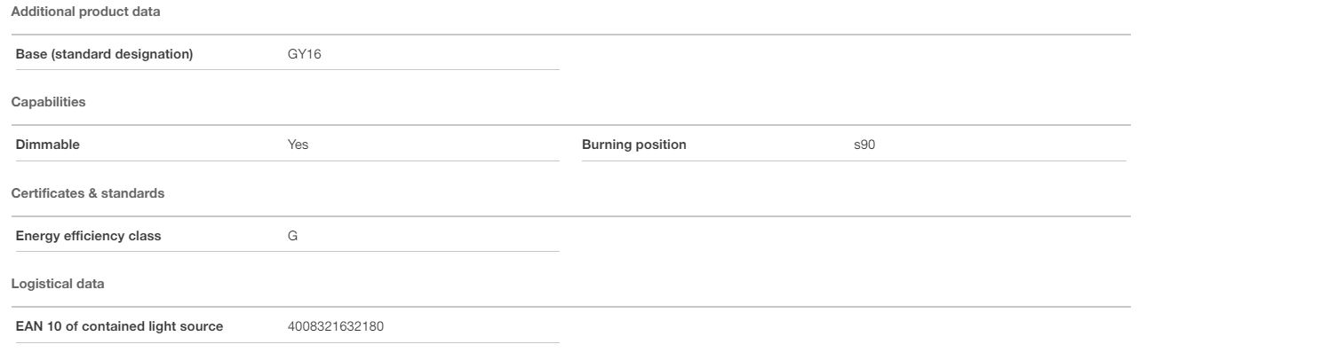Click the Capabilities section heading
The image size is (1321, 360).
(48, 102)
